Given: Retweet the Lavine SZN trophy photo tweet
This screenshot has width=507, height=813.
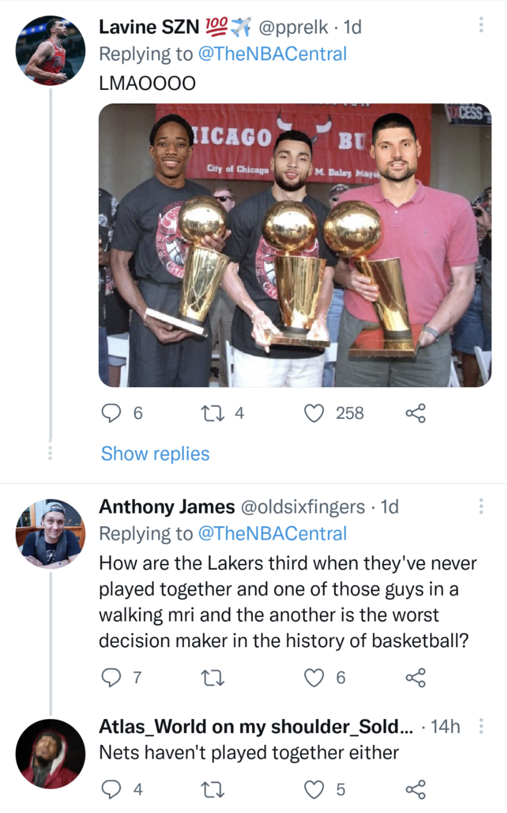Looking at the screenshot, I should 213,413.
